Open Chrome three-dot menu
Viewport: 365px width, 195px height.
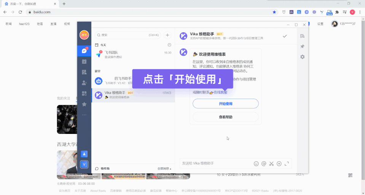pos(360,12)
